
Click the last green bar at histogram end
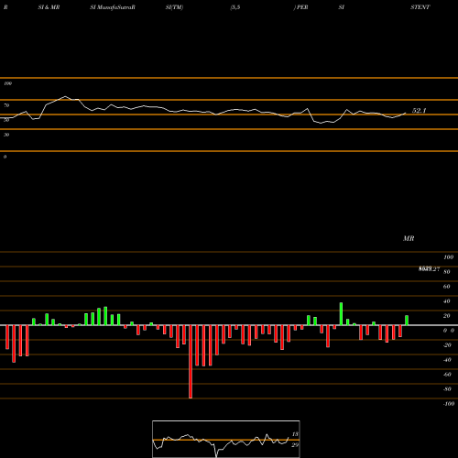[407, 321]
